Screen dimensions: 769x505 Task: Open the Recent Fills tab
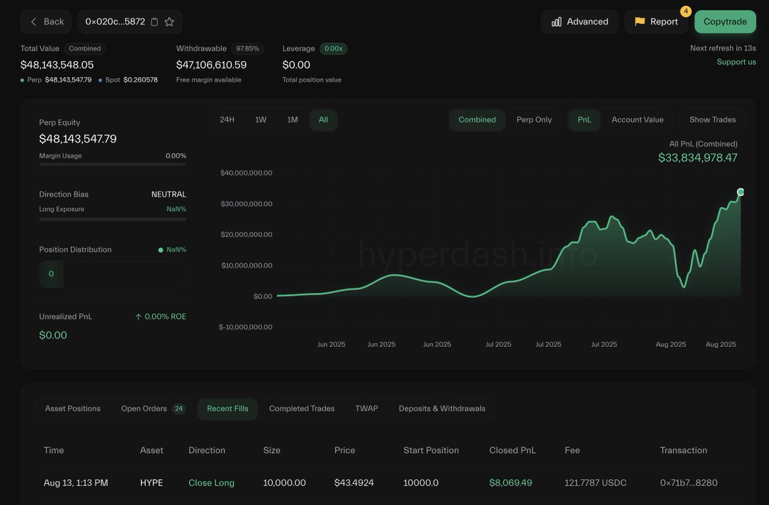(227, 409)
